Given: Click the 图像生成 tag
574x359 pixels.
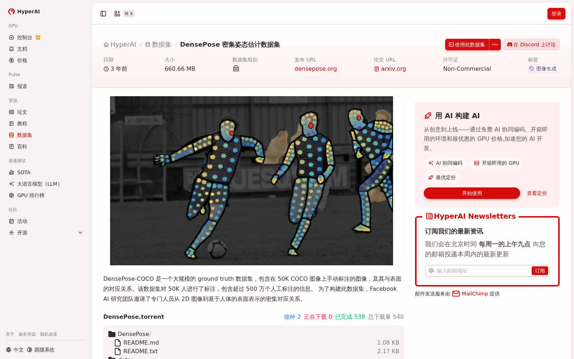Looking at the screenshot, I should [544, 69].
